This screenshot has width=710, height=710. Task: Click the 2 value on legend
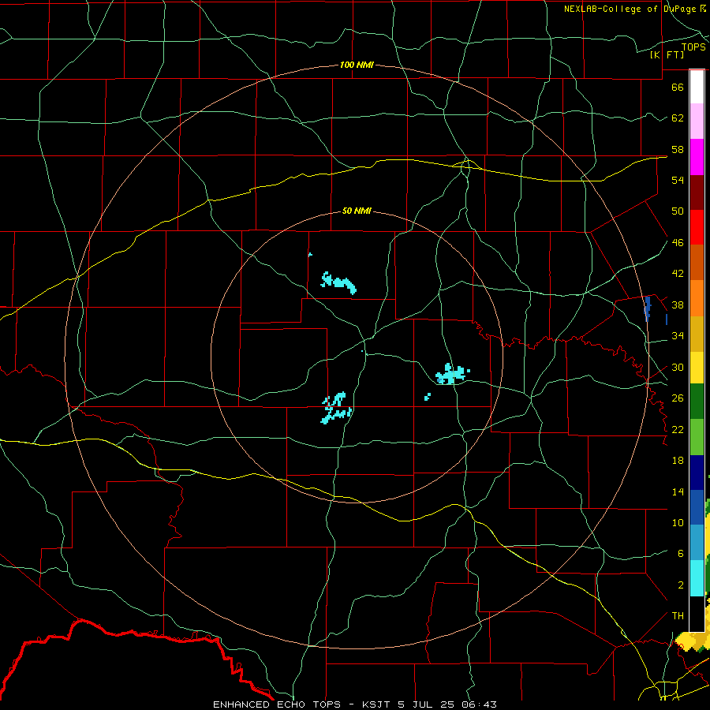pyautogui.click(x=681, y=585)
